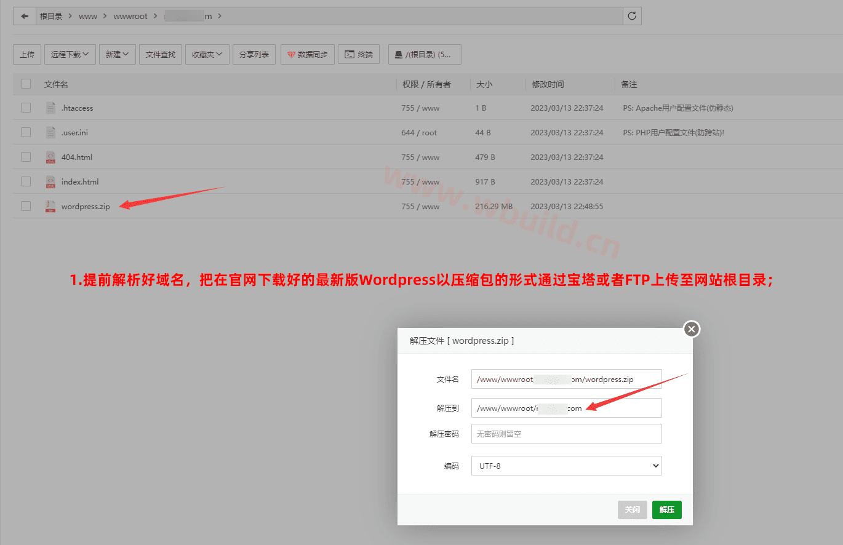The height and width of the screenshot is (545, 843).
Task: Click the 2023/03/13 22:48:55 timestamp
Action: tap(567, 207)
